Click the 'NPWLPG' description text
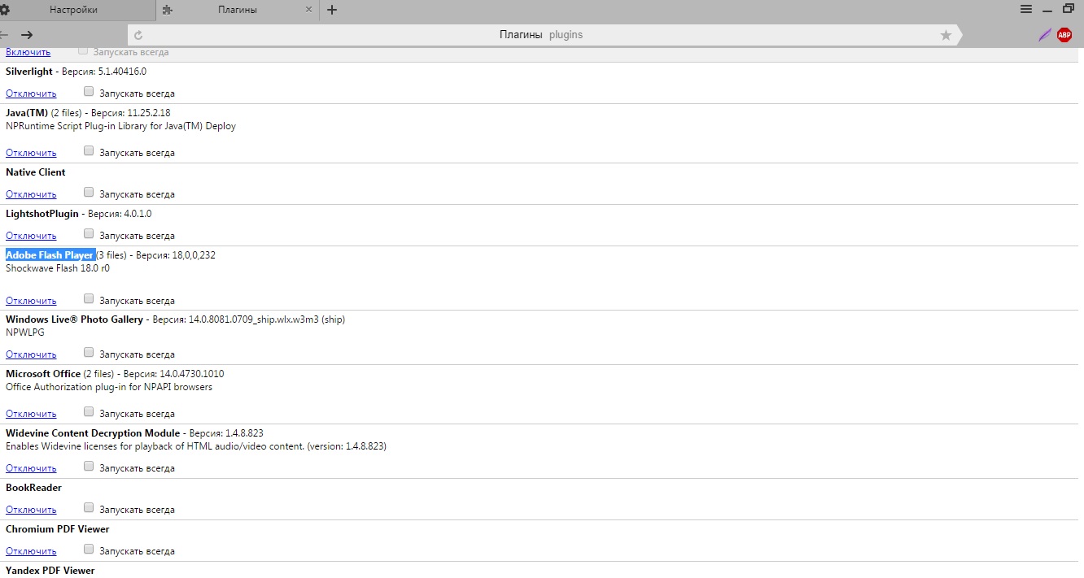Viewport: 1084px width, 578px height. pos(25,332)
